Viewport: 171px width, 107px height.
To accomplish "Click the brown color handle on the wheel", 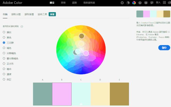I will point(81,36).
